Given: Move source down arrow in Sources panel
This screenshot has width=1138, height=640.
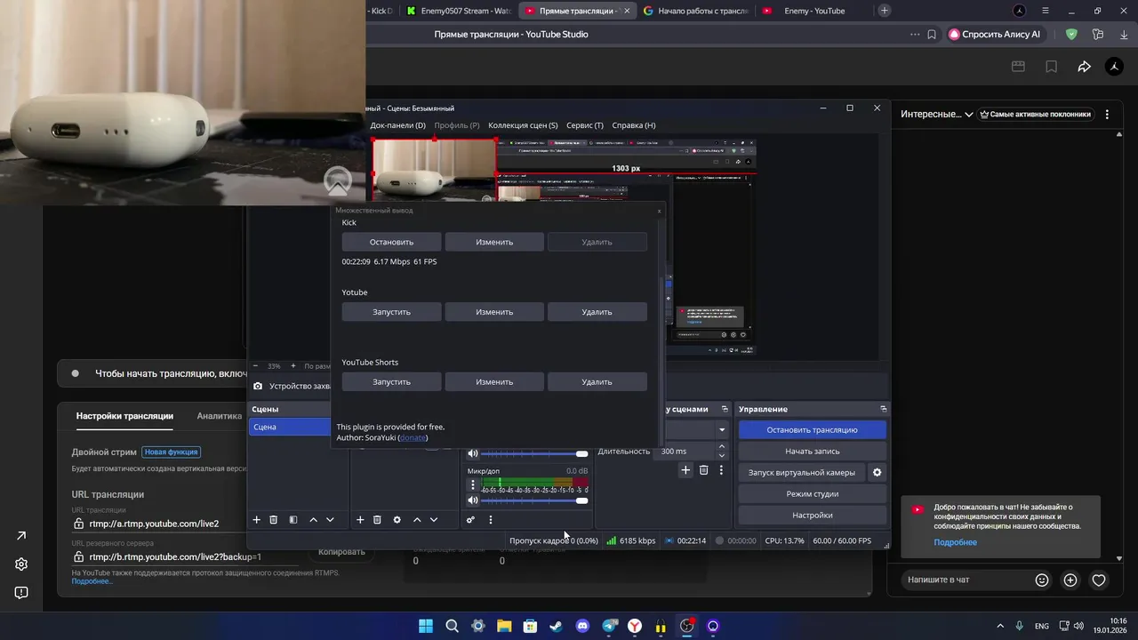Looking at the screenshot, I should [434, 520].
